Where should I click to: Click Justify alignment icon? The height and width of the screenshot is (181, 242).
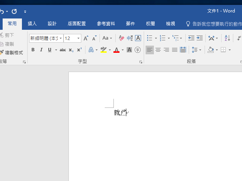point(175,50)
